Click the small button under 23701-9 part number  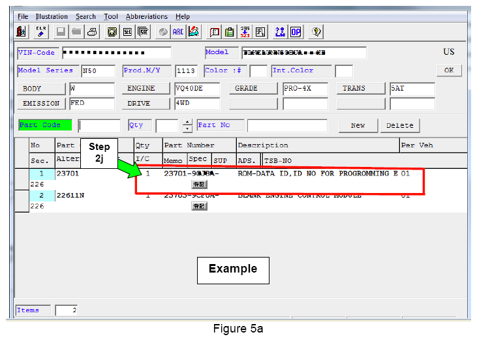point(199,185)
